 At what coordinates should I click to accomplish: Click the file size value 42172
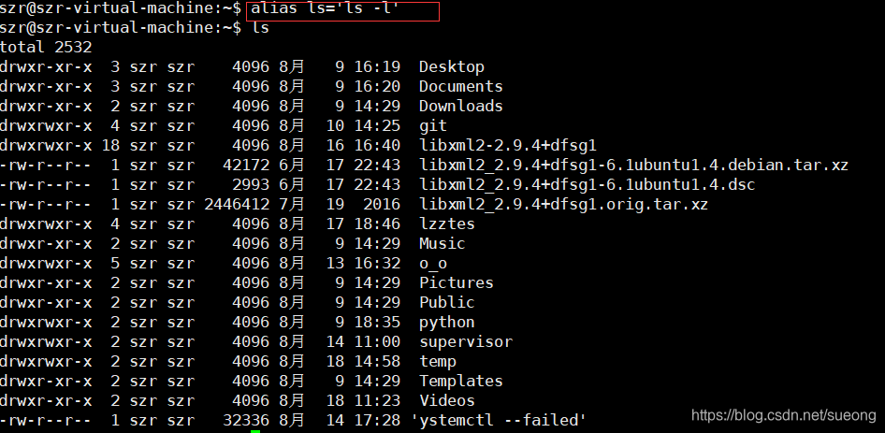pos(247,166)
